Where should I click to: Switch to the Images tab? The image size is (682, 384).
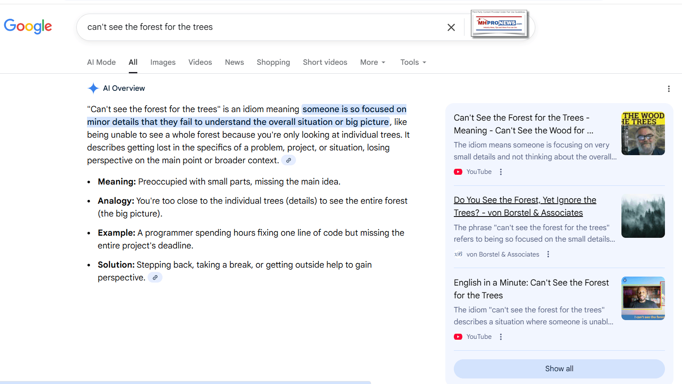point(163,62)
